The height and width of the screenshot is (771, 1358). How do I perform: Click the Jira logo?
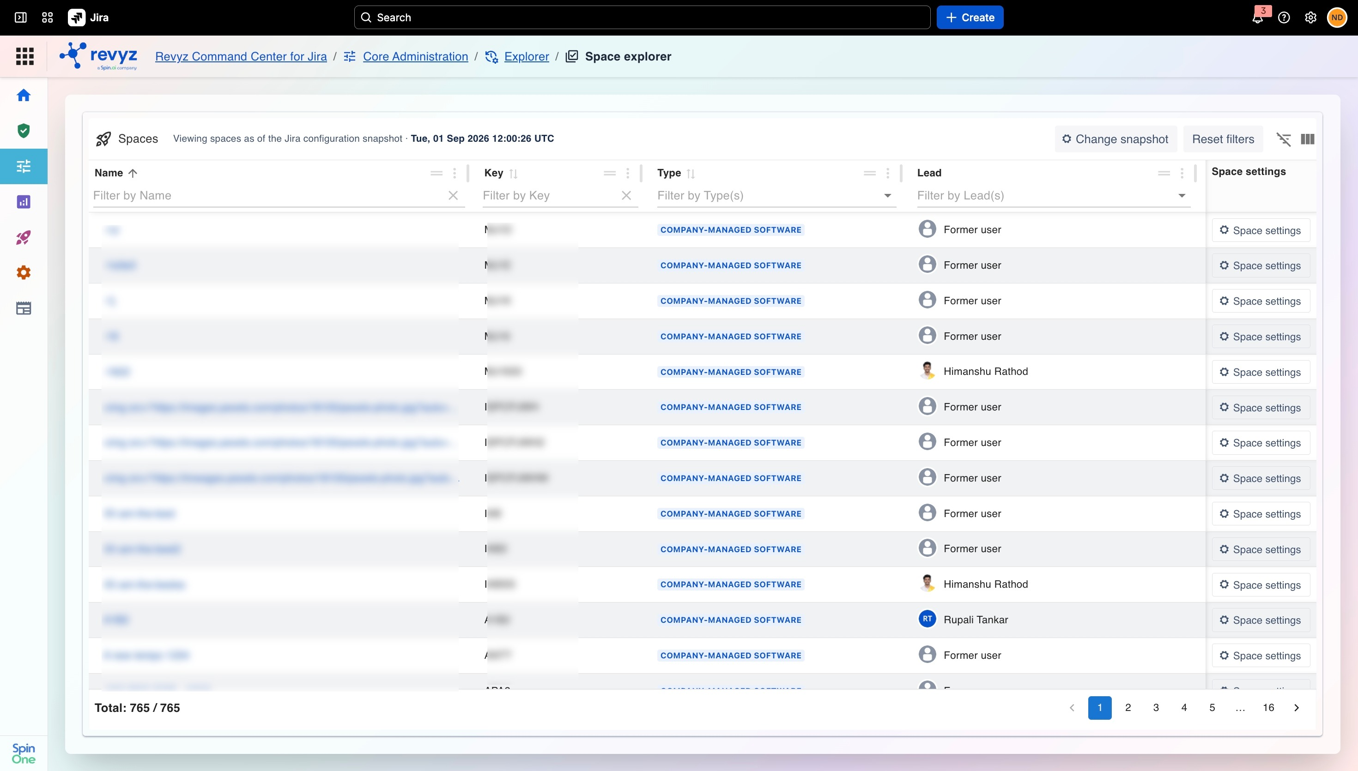pos(88,18)
